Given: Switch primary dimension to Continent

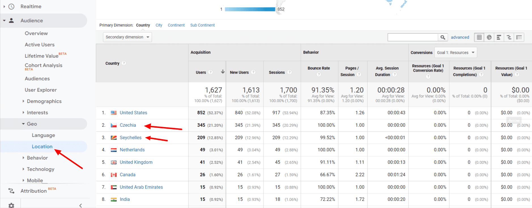Looking at the screenshot, I should [x=176, y=25].
